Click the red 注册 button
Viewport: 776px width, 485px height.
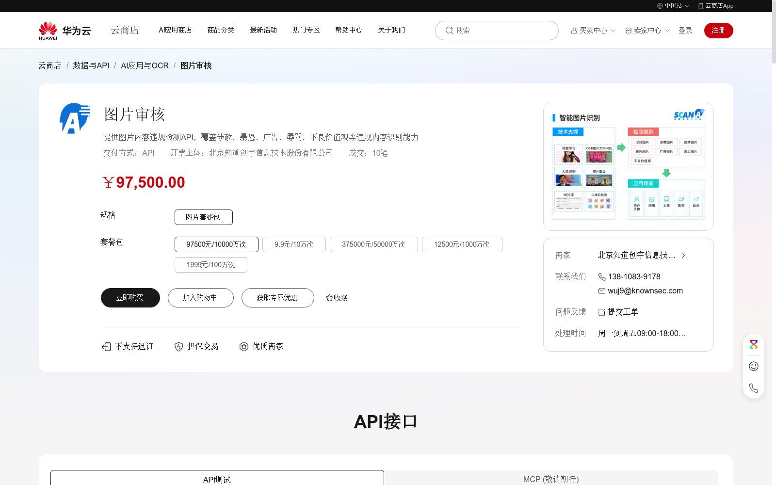click(719, 31)
